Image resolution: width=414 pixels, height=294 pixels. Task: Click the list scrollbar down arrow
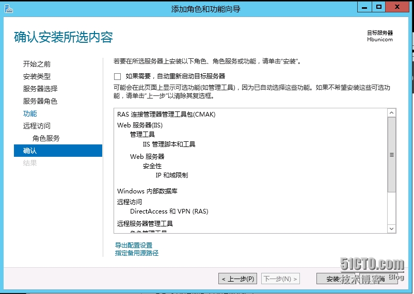392,228
